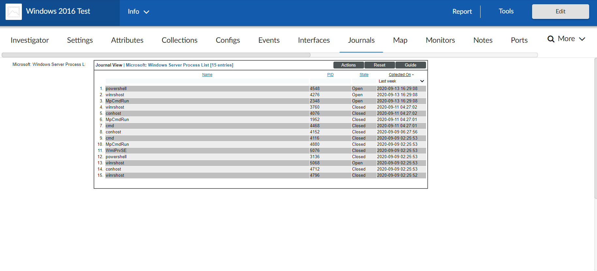
Task: Click the PID filter input field
Action: [330, 81]
